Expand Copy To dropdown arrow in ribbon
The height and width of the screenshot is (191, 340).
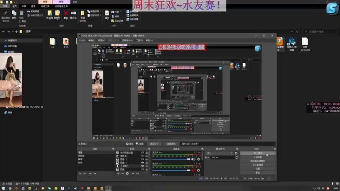pyautogui.click(x=57, y=19)
